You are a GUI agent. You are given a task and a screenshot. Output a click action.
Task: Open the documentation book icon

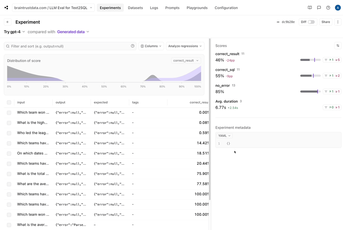[310, 7]
